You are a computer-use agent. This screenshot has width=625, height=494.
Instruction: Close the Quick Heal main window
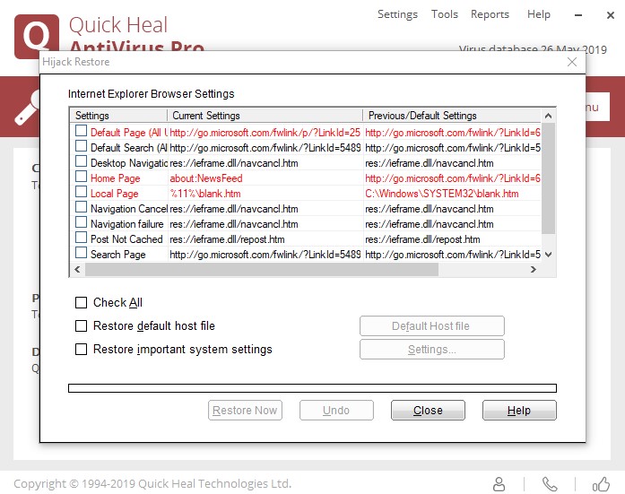click(611, 15)
